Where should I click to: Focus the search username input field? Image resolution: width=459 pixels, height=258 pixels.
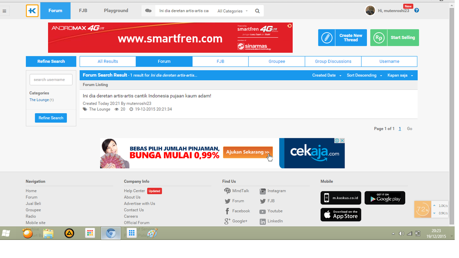(51, 80)
